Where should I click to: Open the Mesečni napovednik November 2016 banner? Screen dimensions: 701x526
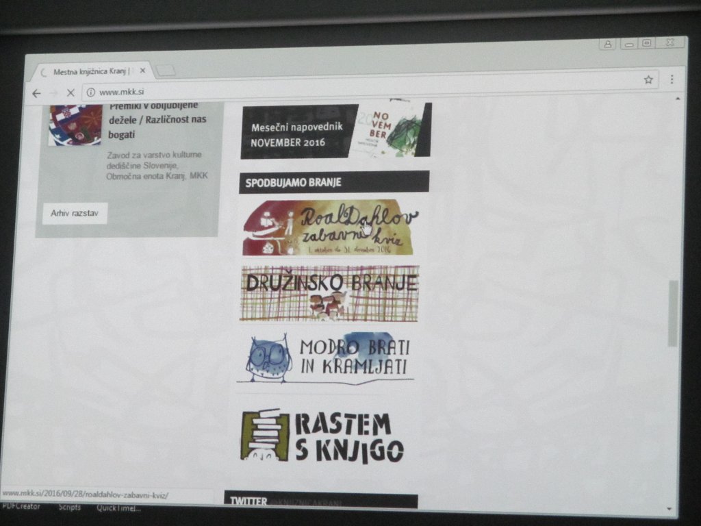335,131
